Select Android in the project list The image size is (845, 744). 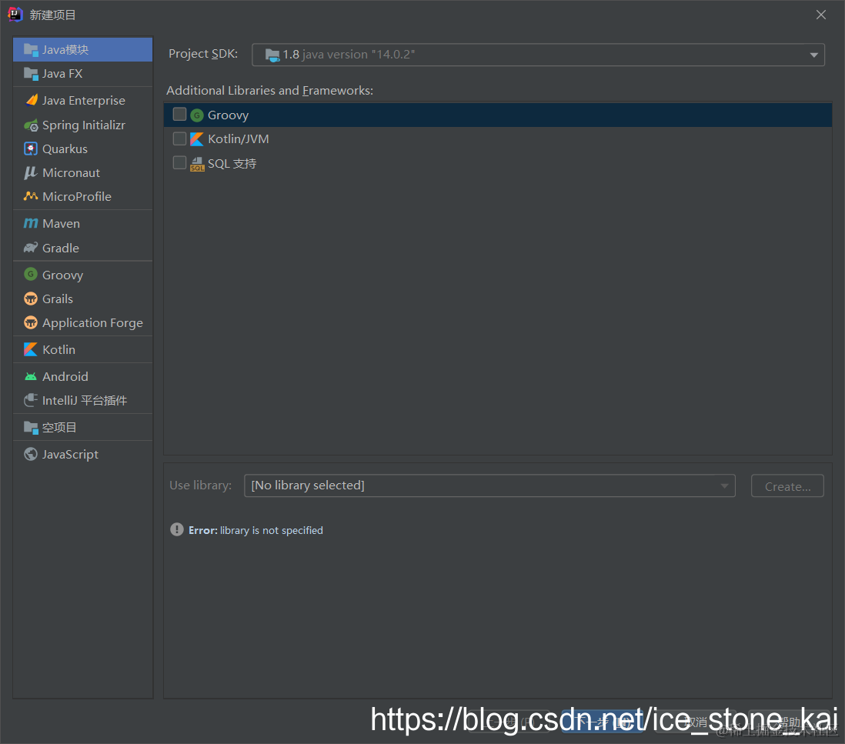(83, 376)
